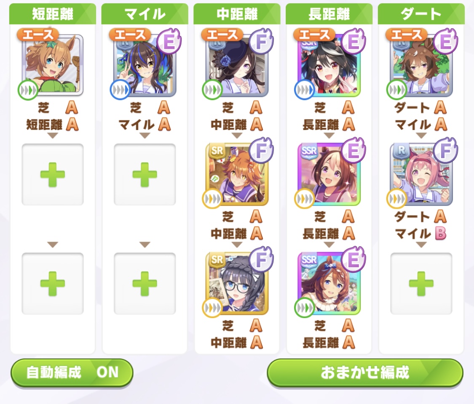Viewport: 474px width, 404px height.
Task: Tap the green plus slot under 短距離 ace
Action: 53,175
